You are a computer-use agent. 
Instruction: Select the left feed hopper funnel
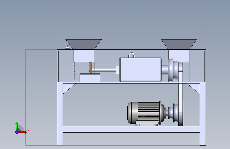click(x=84, y=44)
